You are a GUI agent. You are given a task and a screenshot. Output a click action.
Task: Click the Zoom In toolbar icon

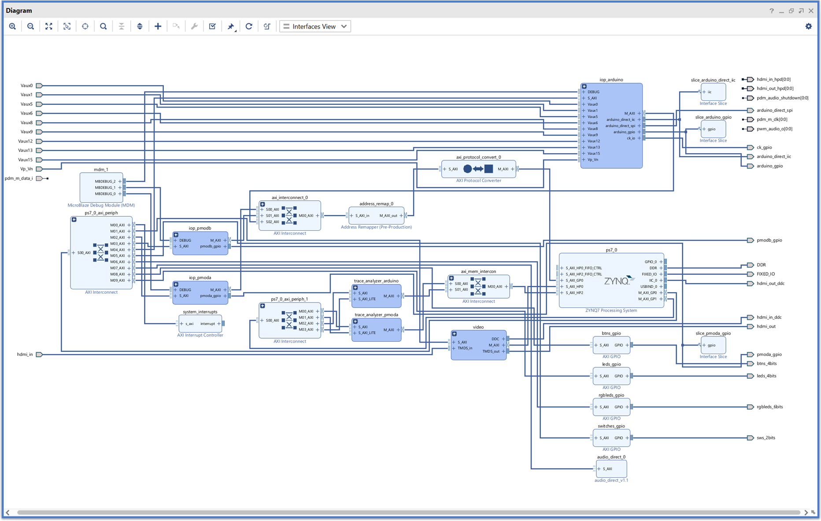point(12,26)
